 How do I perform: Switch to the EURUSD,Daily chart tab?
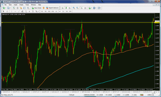click(x=126, y=92)
